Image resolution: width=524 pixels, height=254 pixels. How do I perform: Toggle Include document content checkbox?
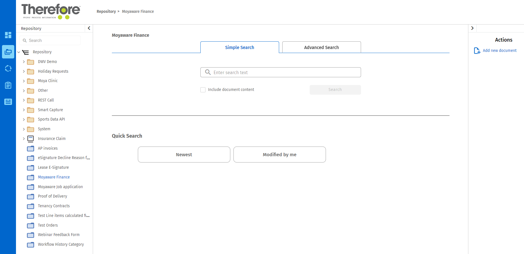pyautogui.click(x=203, y=90)
